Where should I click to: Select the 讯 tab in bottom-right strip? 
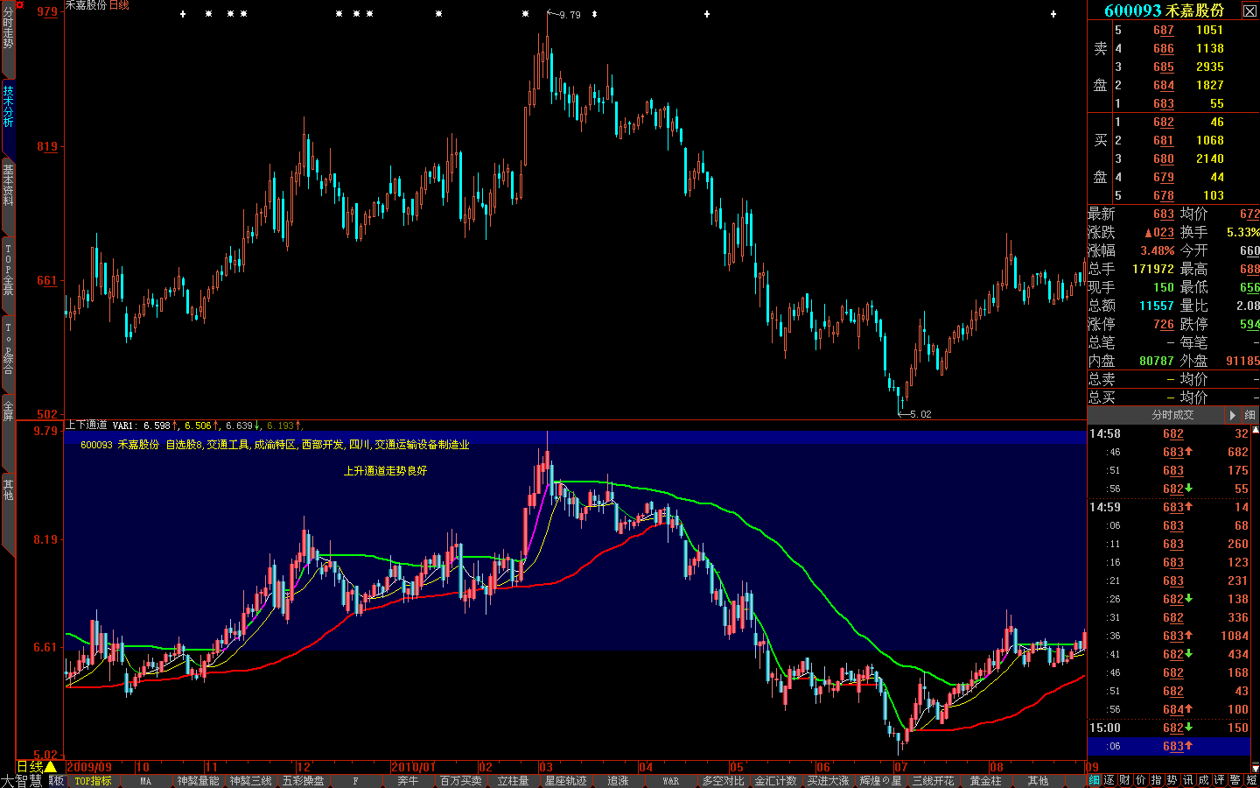pos(1188,780)
